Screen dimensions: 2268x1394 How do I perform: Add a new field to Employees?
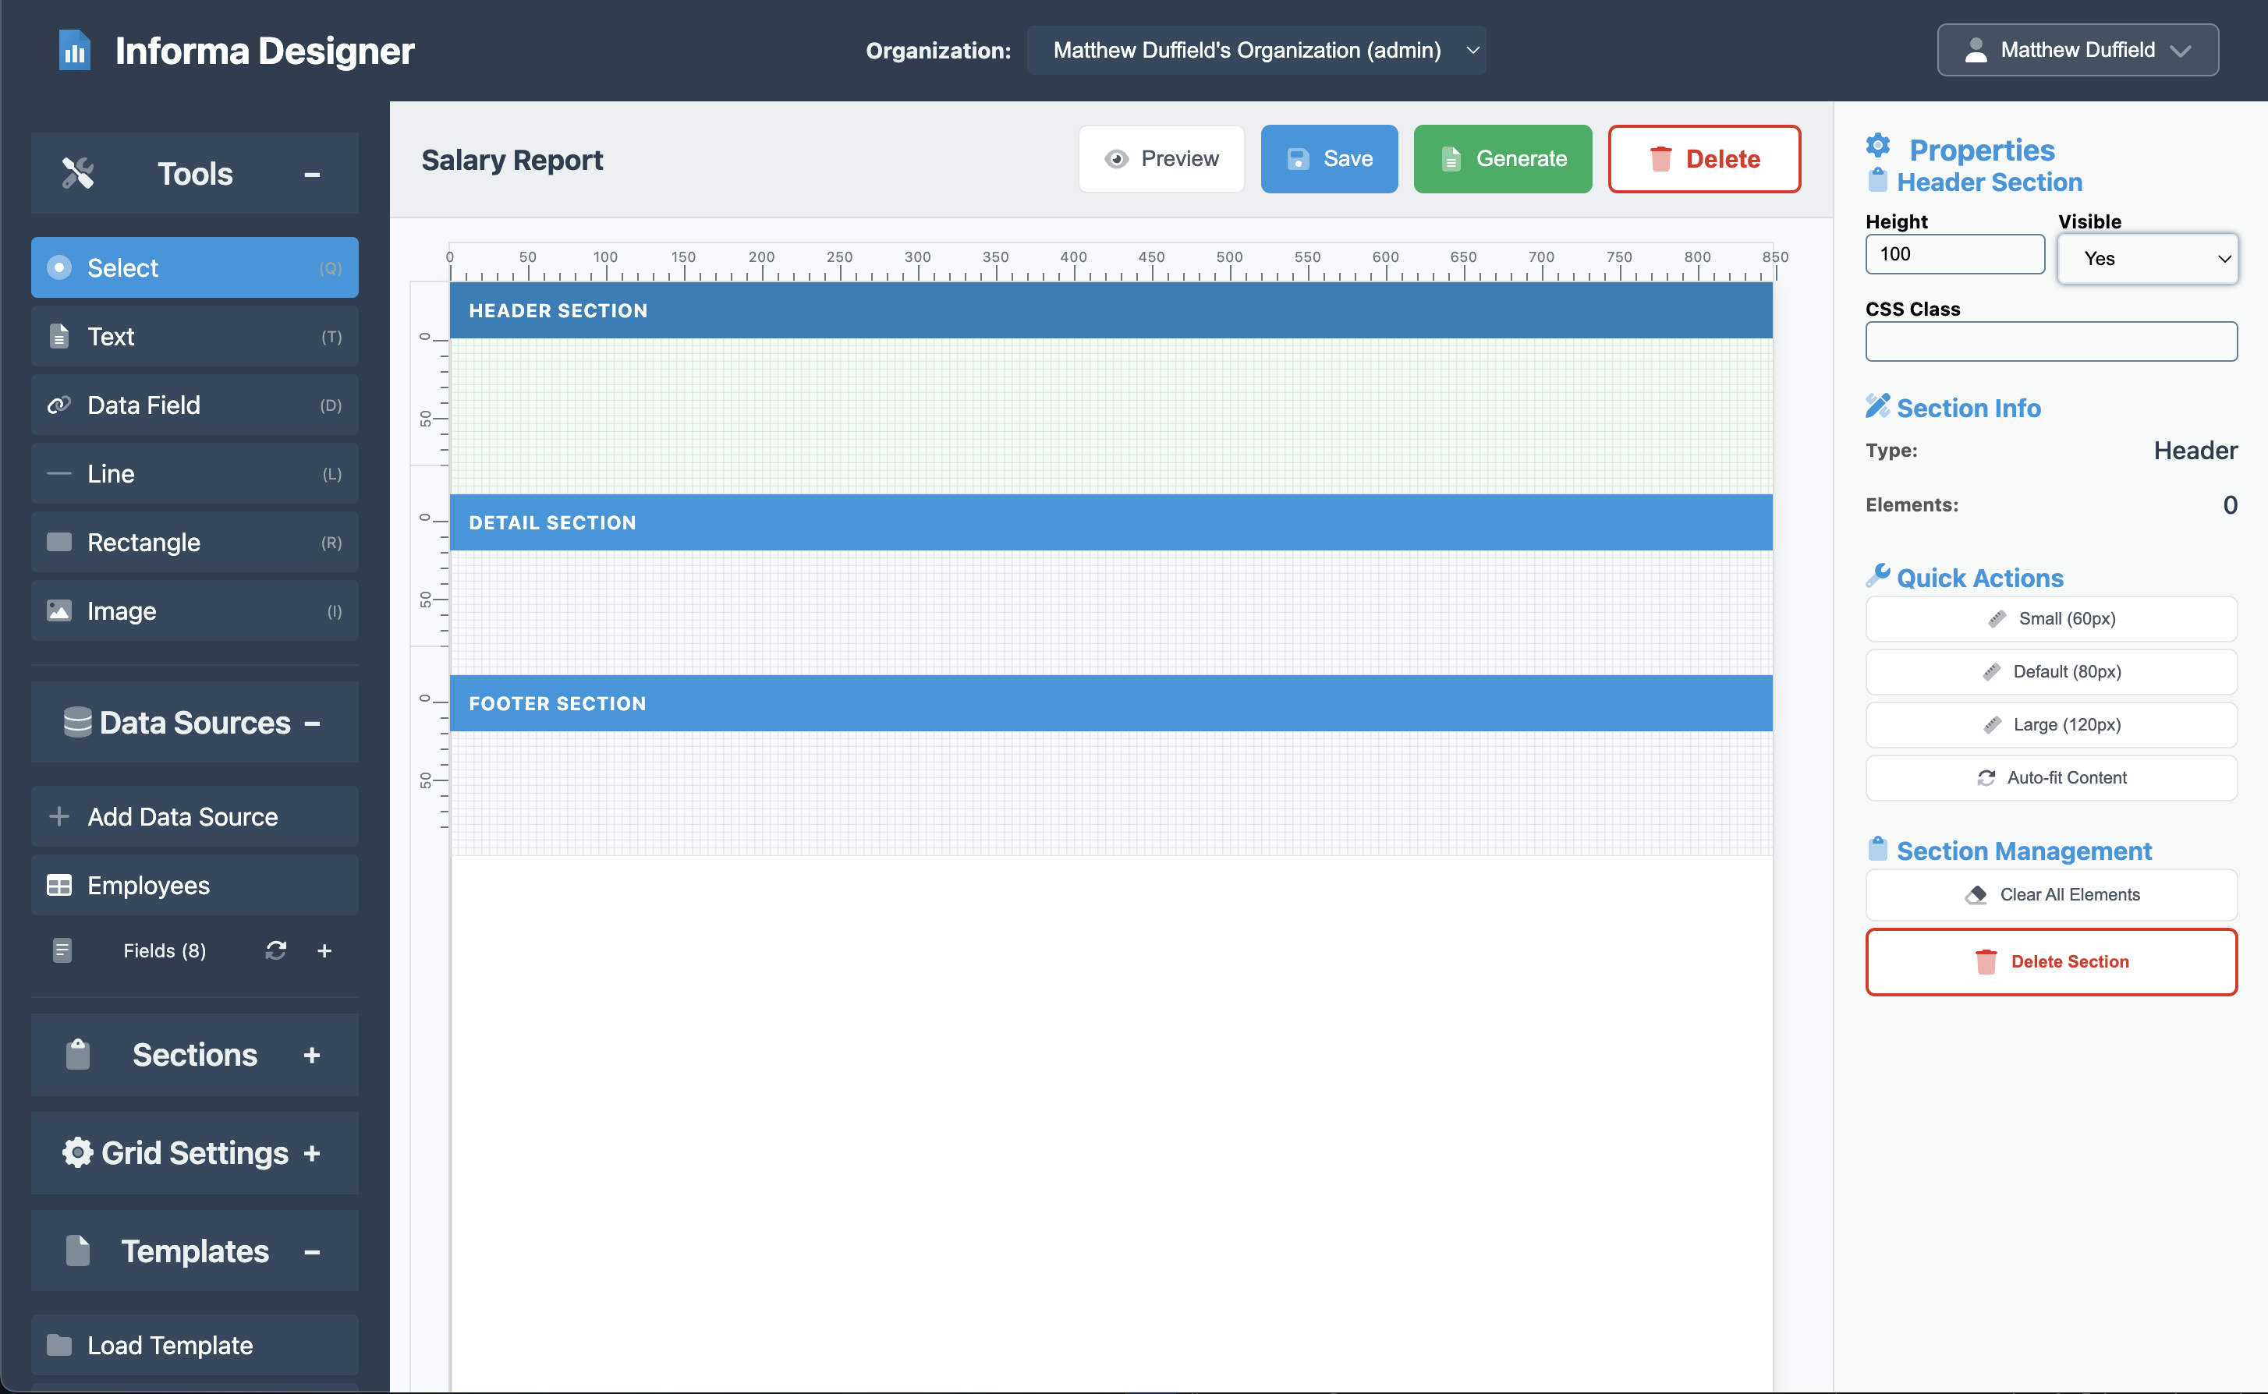[324, 950]
